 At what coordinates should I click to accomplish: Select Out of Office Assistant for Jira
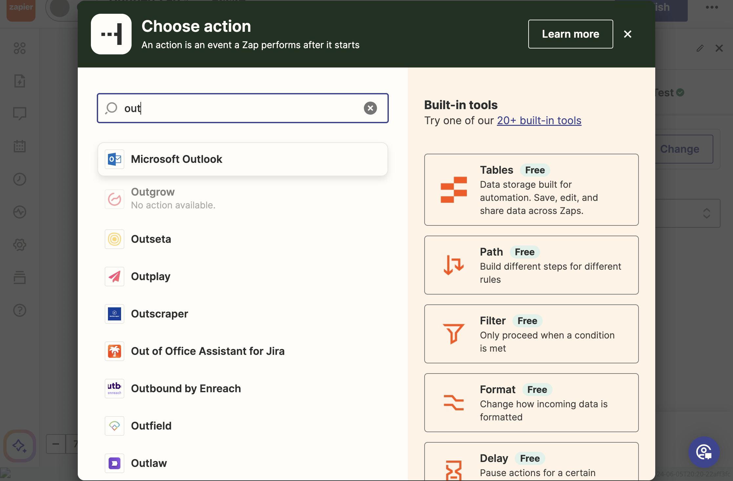(242, 351)
